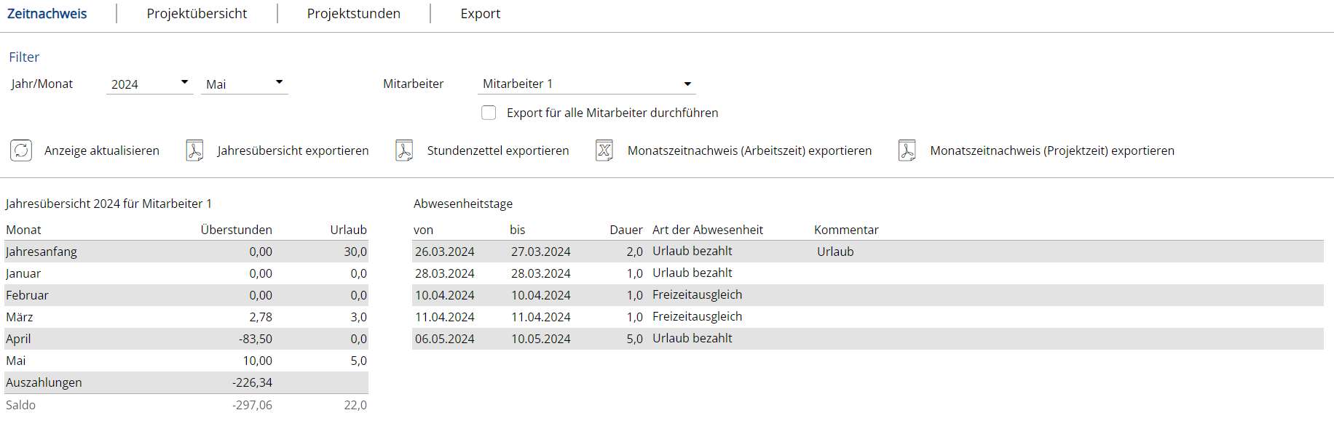Click the Freizeitausgleich entry on 10.04.2024
The image size is (1334, 434).
tap(698, 294)
